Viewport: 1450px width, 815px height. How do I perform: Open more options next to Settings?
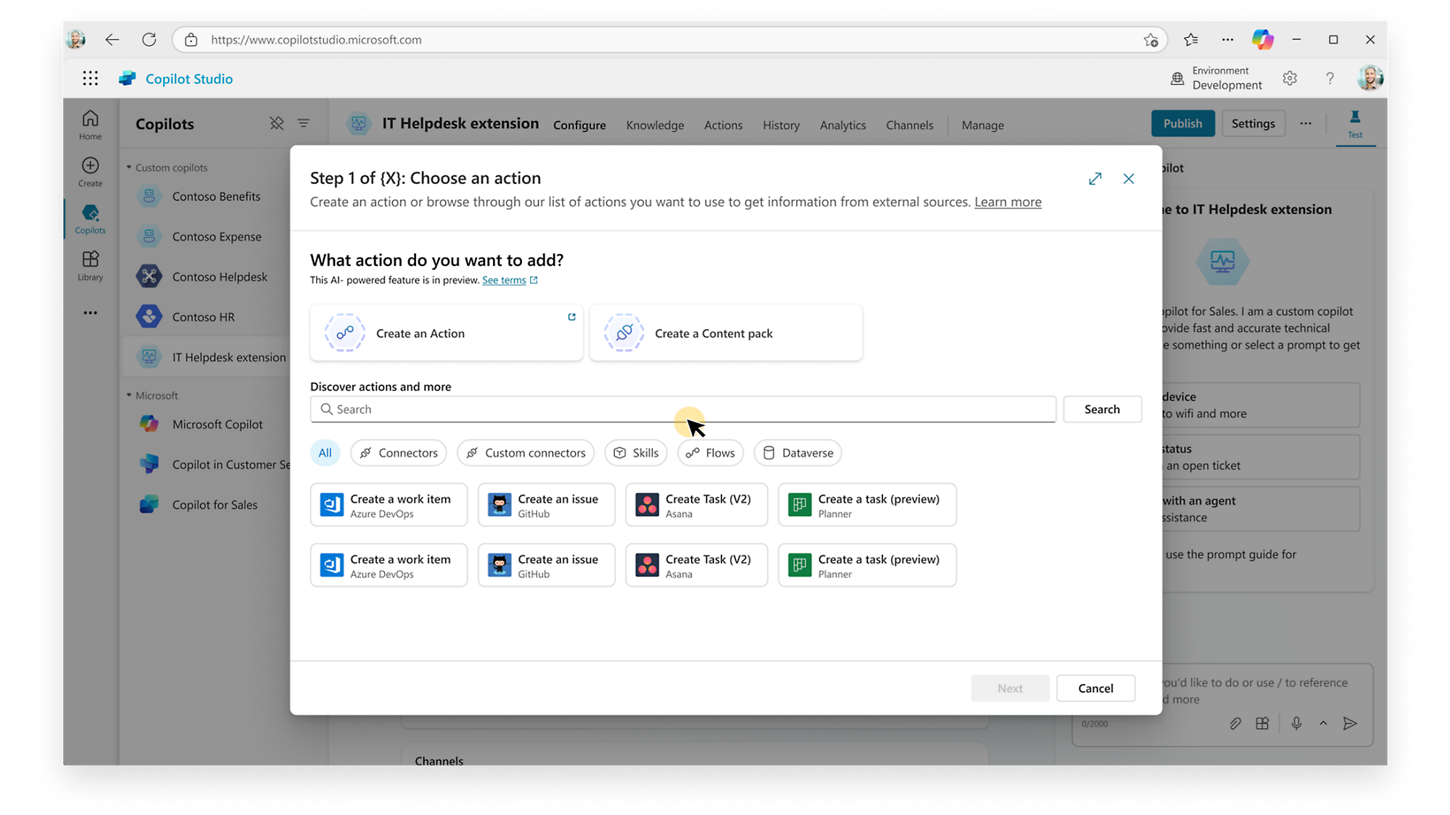[1306, 123]
